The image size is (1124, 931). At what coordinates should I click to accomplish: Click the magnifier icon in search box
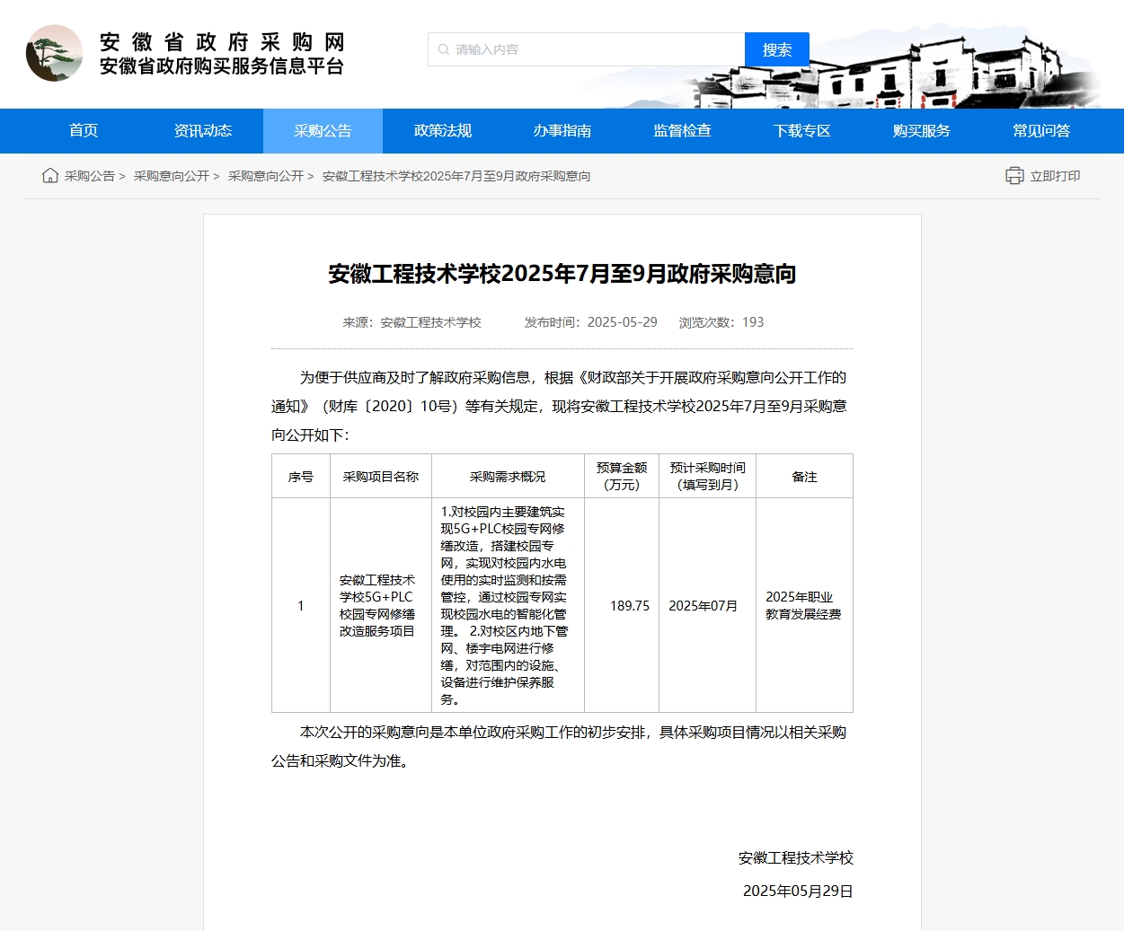point(443,49)
